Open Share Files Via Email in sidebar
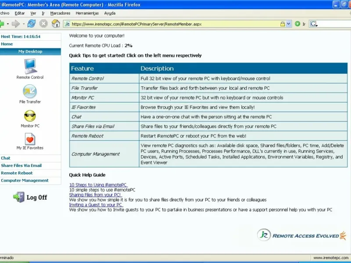351x263 pixels. 21,166
